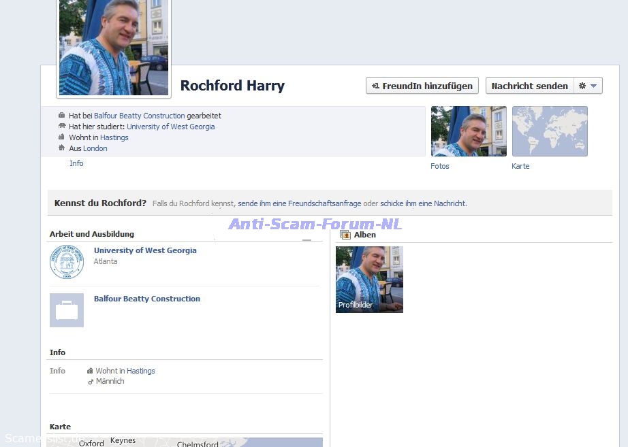
Task: Click the Alben section photo icon
Action: coord(345,235)
